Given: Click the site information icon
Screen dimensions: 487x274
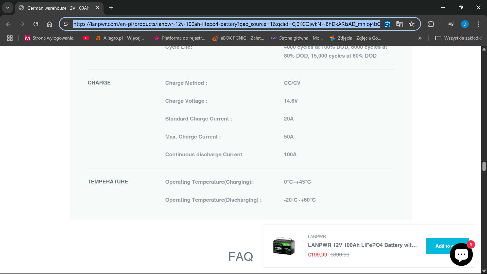Looking at the screenshot, I should click(x=66, y=24).
